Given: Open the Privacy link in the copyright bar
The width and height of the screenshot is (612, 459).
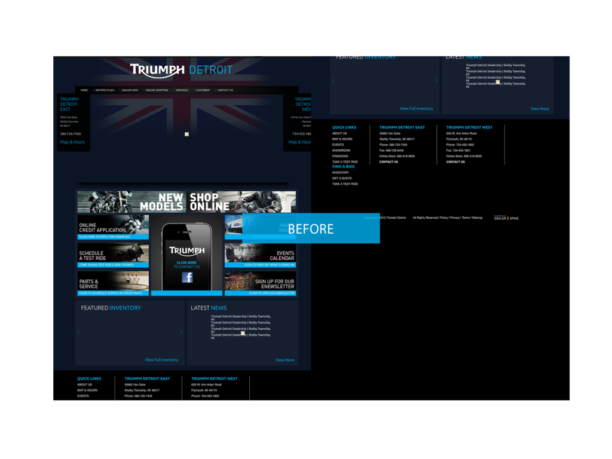Looking at the screenshot, I should pyautogui.click(x=455, y=218).
